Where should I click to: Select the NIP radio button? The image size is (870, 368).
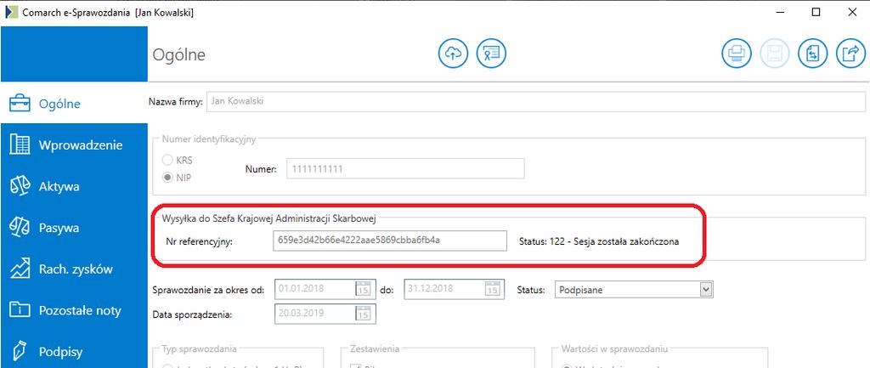coord(167,178)
